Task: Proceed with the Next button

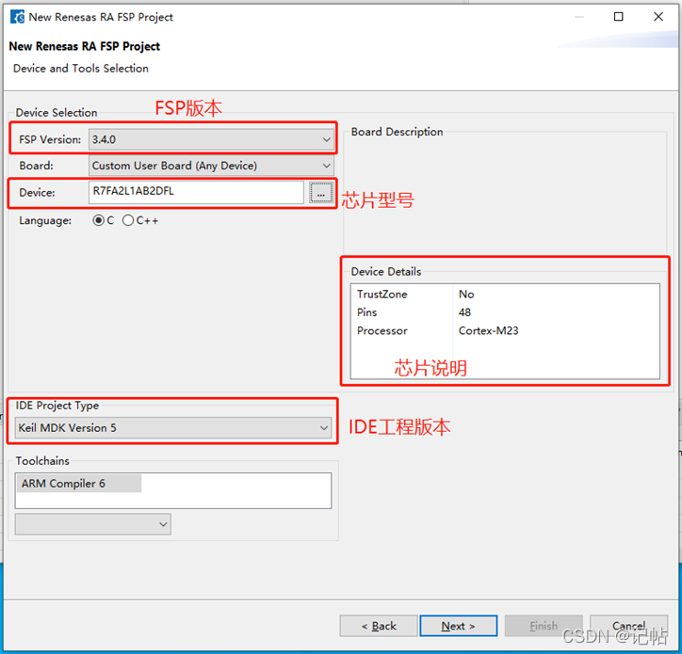Action: click(459, 626)
